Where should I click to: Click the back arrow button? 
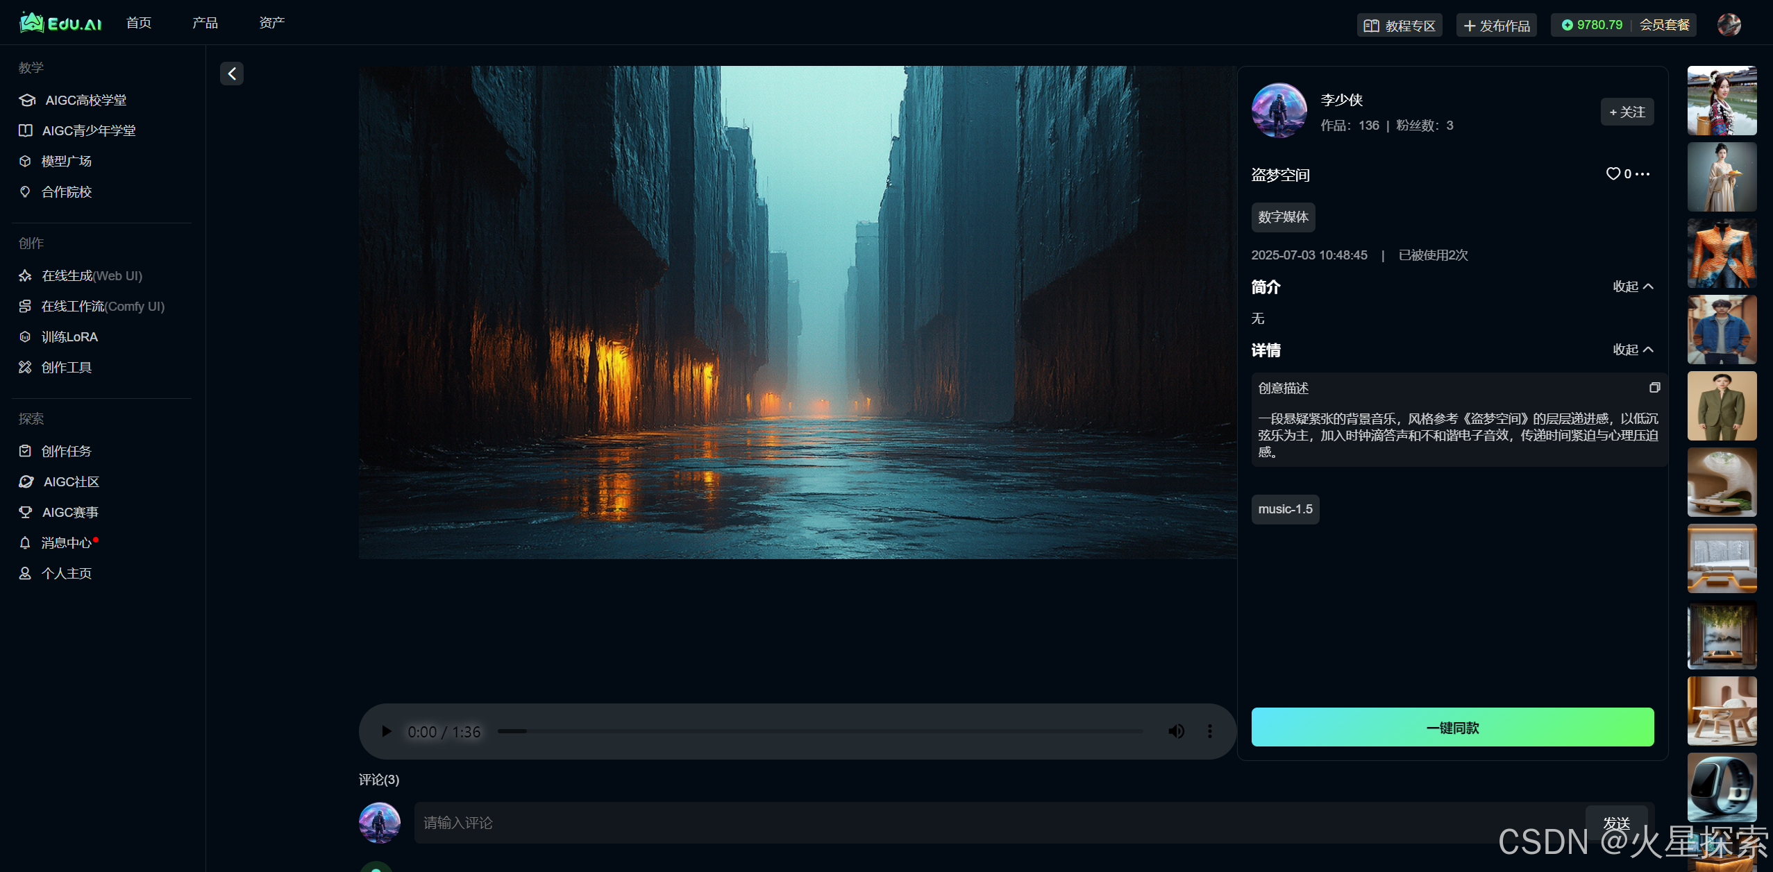232,74
